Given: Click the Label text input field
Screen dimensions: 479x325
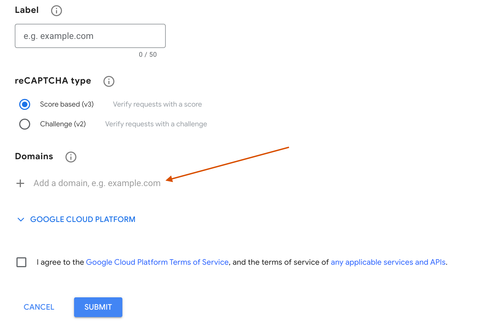Looking at the screenshot, I should [x=90, y=36].
